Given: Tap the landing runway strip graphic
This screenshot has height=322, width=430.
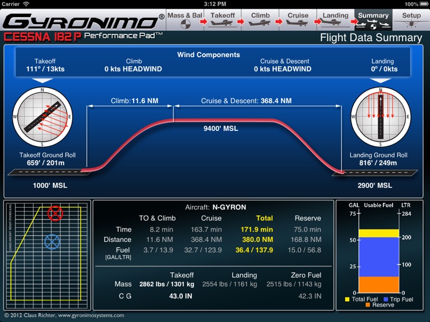Looking at the screenshot, I should (375, 173).
